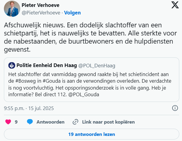The image size is (182, 141).
Task: Like the post with the heart icon
Action: (x=8, y=122)
